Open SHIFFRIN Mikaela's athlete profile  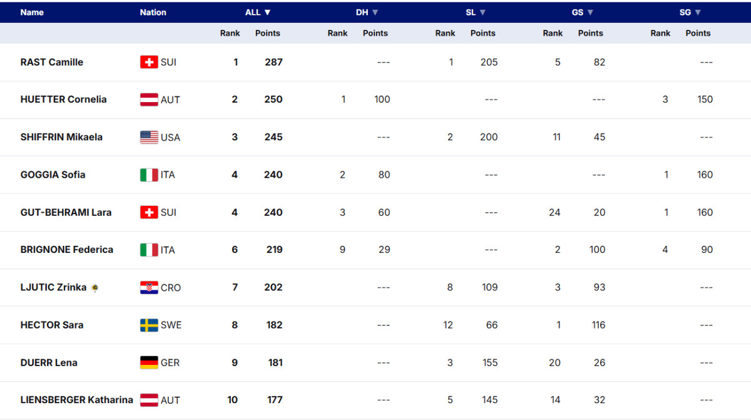(x=61, y=137)
